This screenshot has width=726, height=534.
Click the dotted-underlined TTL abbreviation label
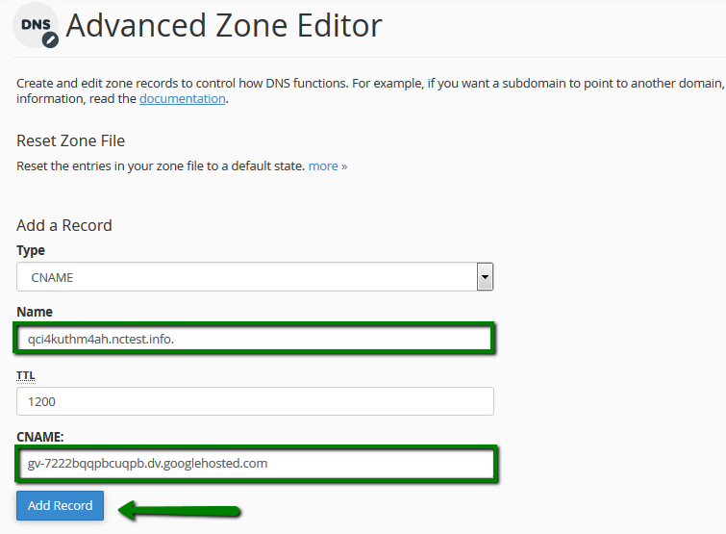(x=25, y=375)
